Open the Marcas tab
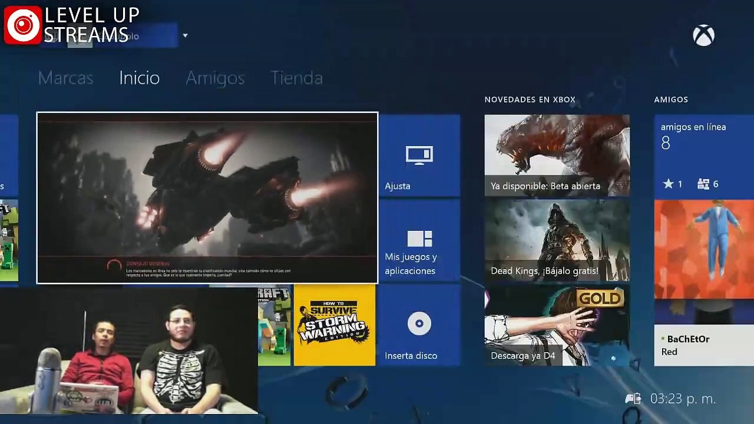Image resolution: width=754 pixels, height=424 pixels. [65, 78]
